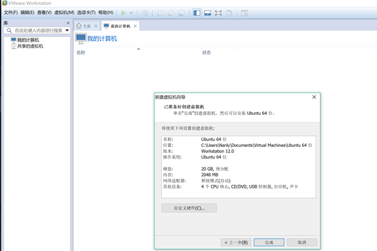Viewport: 377px width, 251px height.
Task: Open the snapshot manager icon
Action: point(182,13)
